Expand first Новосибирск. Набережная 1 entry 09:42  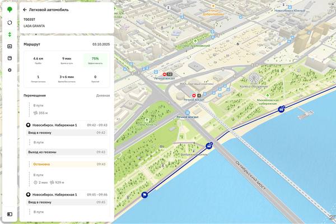point(66,125)
